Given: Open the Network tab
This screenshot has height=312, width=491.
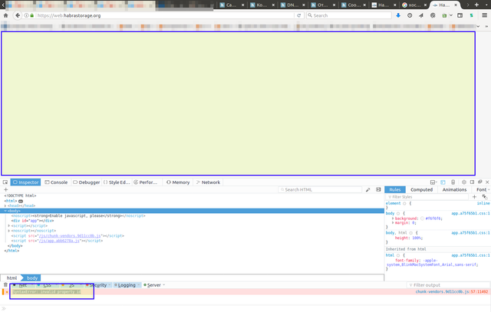Looking at the screenshot, I should click(x=208, y=182).
